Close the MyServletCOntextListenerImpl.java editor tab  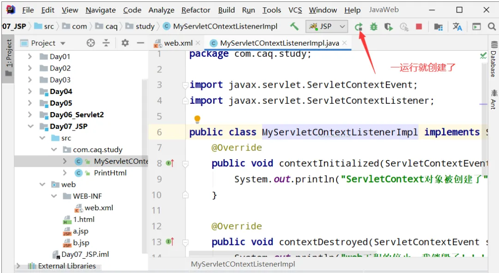pos(344,43)
